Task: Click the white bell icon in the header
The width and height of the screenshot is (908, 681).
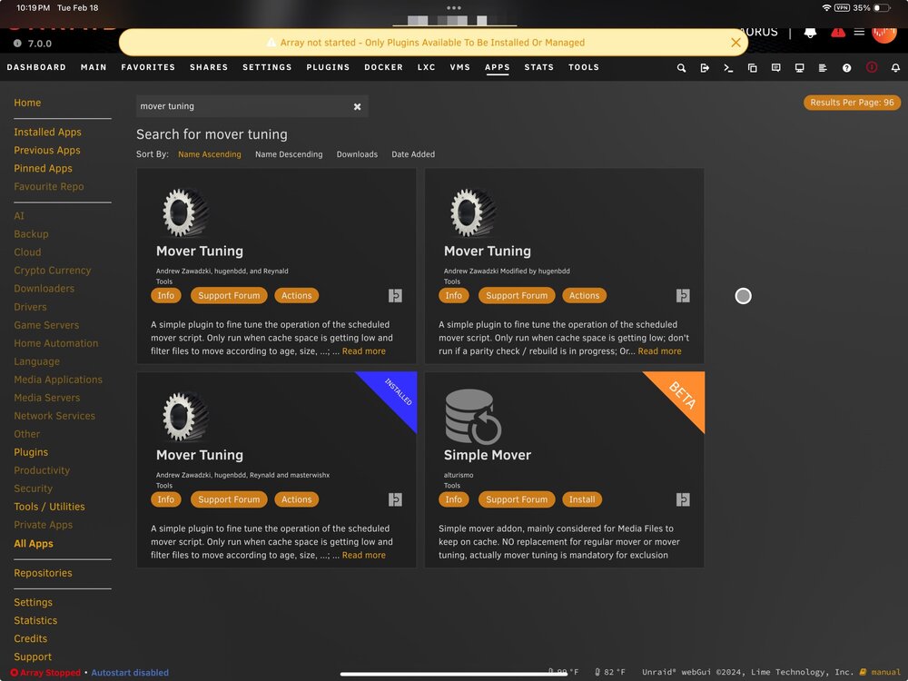Action: tap(810, 33)
